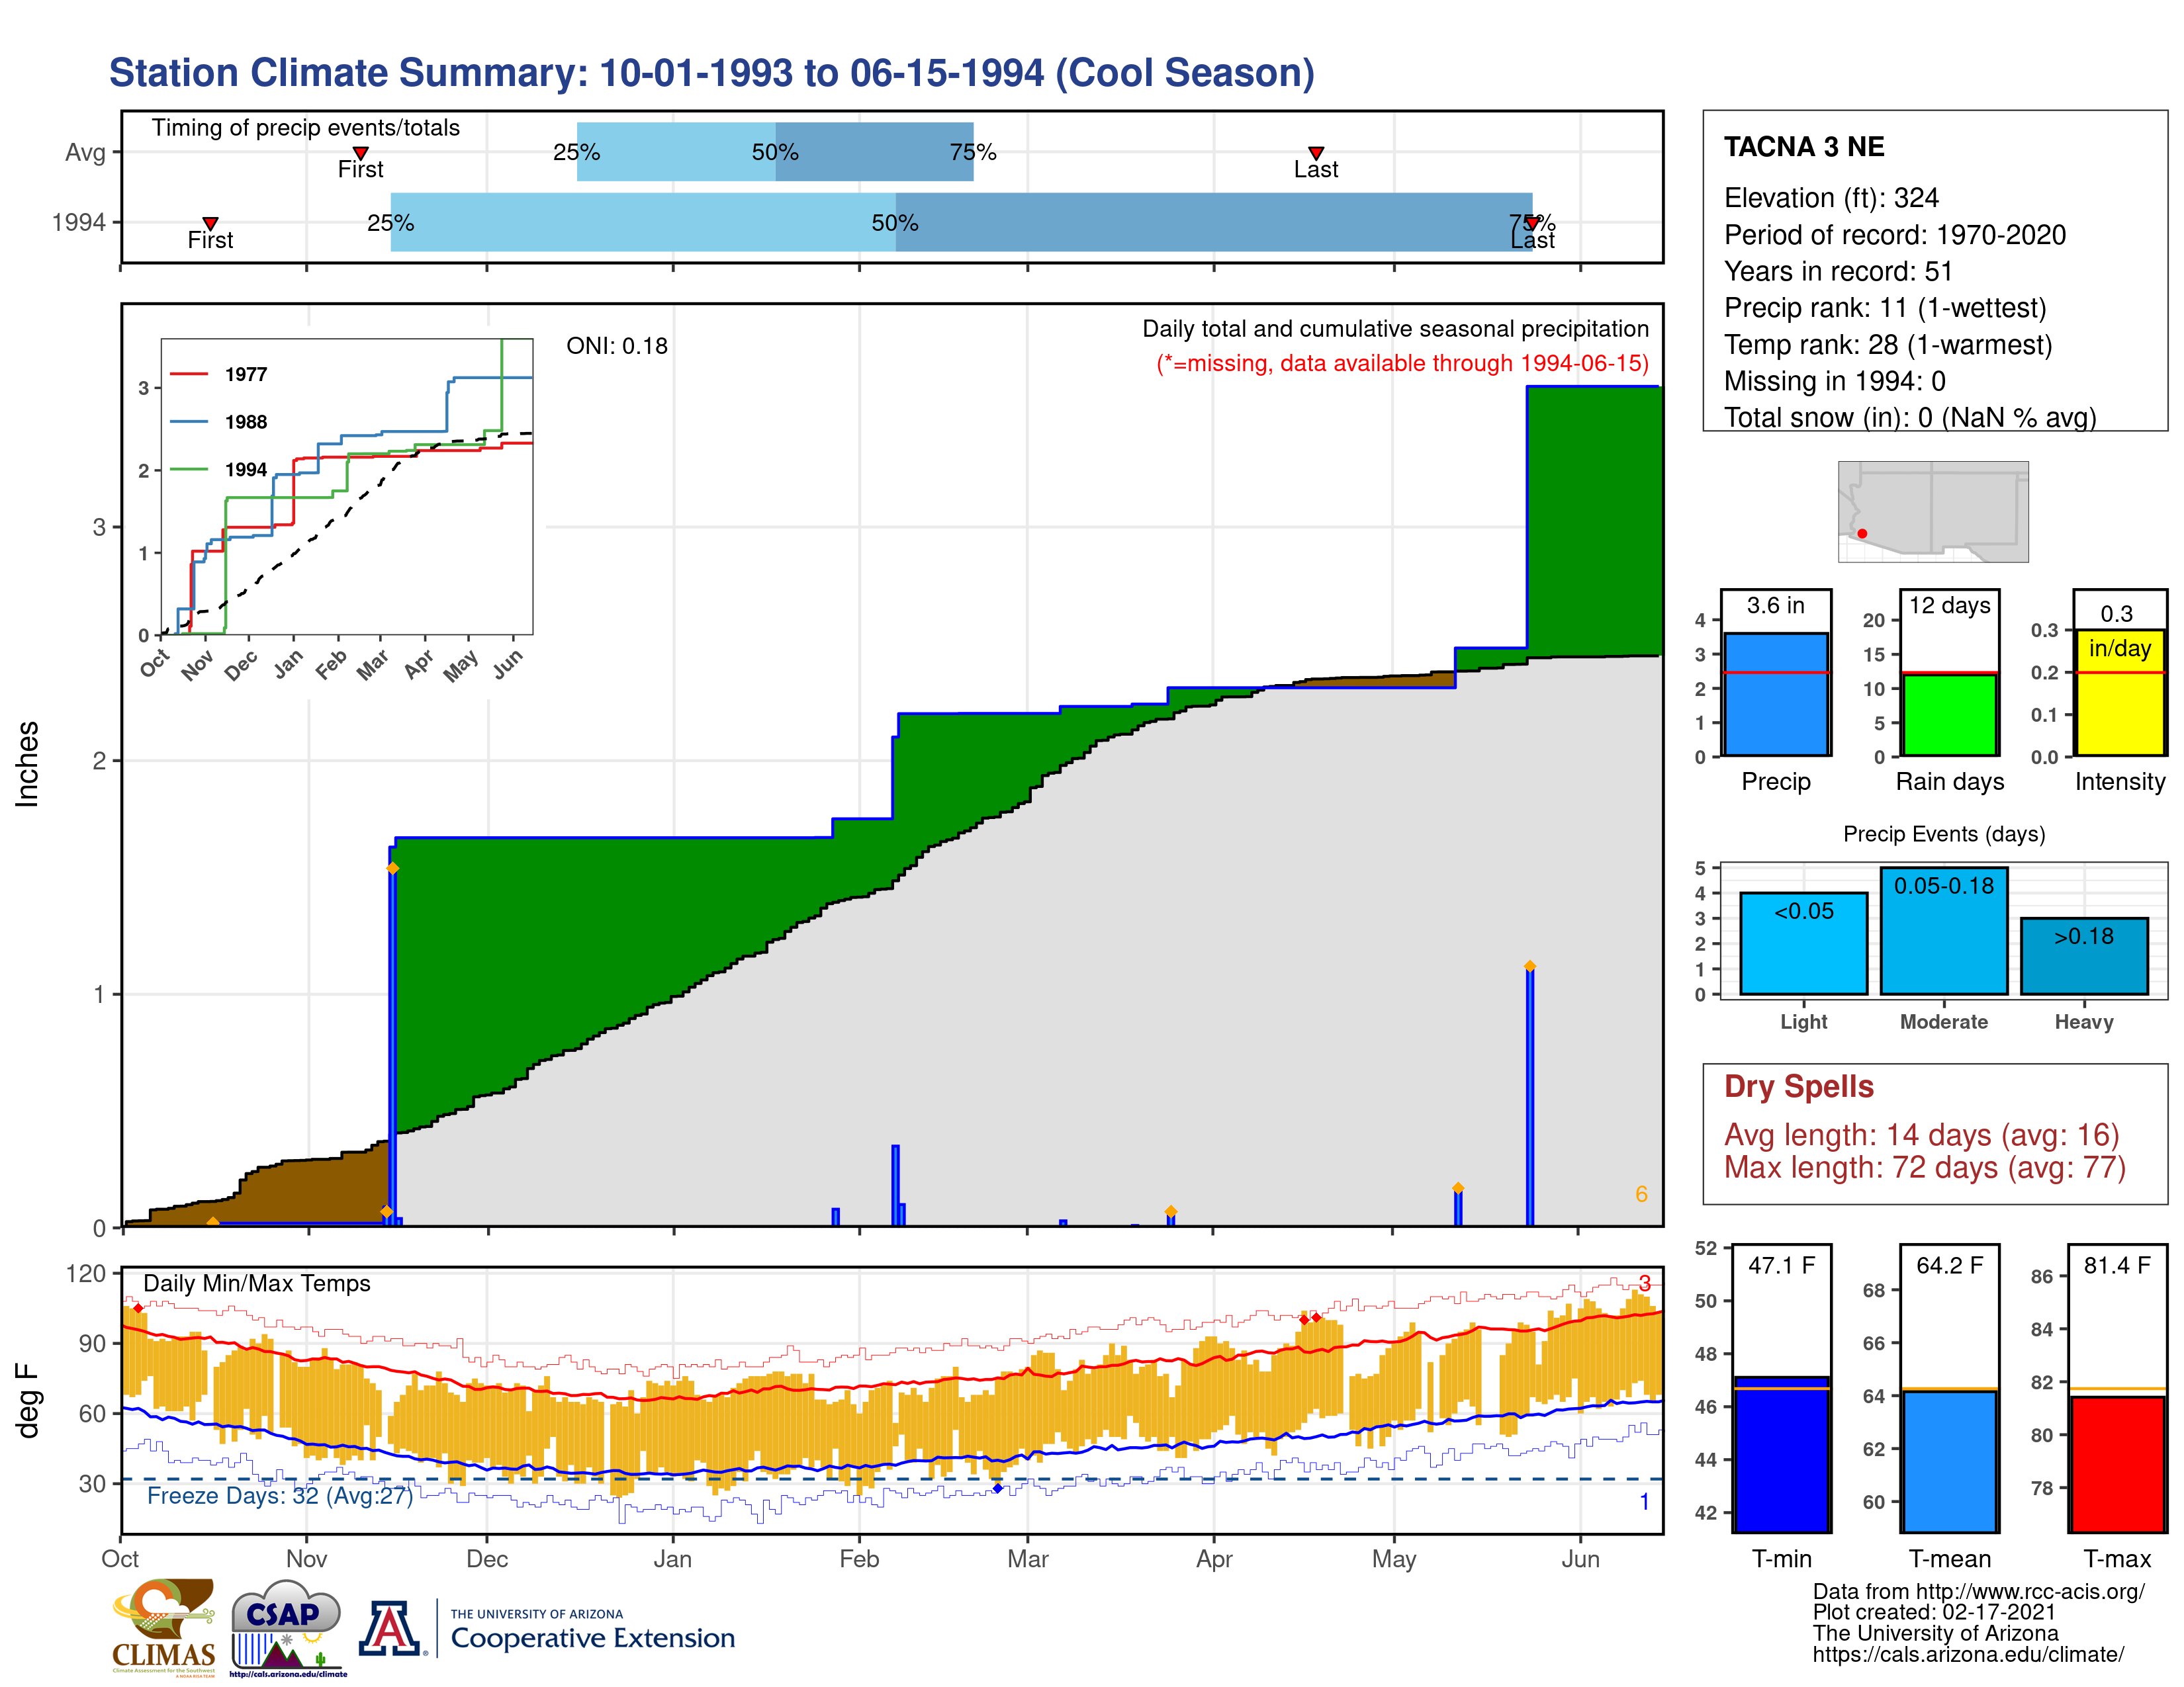Click the Avg Last red triangle marker
Viewport: 2184px width, 1687px height.
[x=1316, y=153]
